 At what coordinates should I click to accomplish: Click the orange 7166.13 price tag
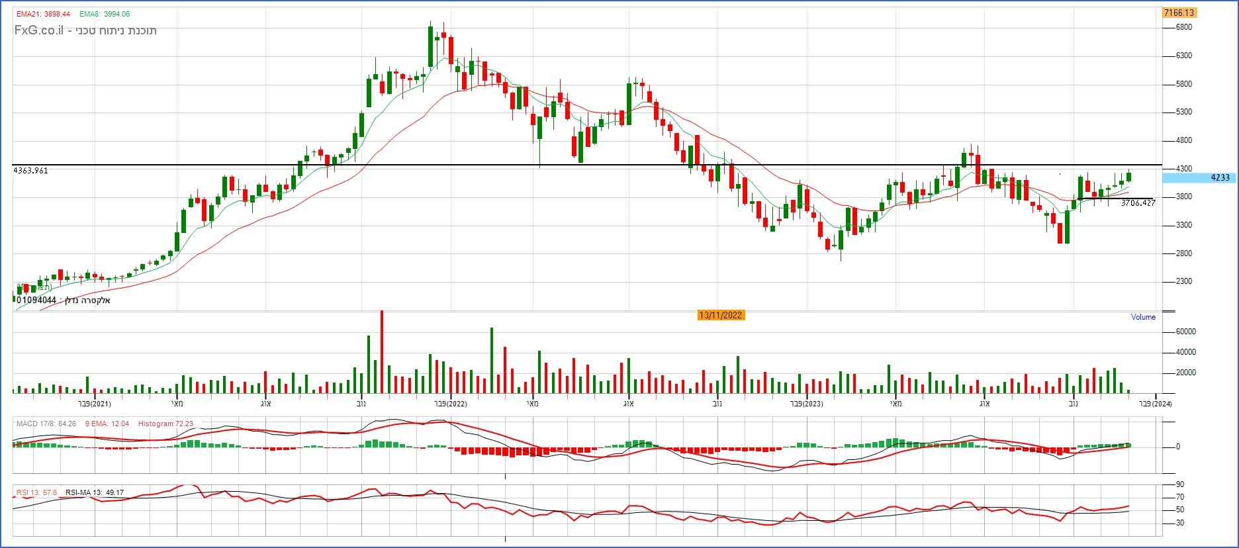[x=1178, y=13]
